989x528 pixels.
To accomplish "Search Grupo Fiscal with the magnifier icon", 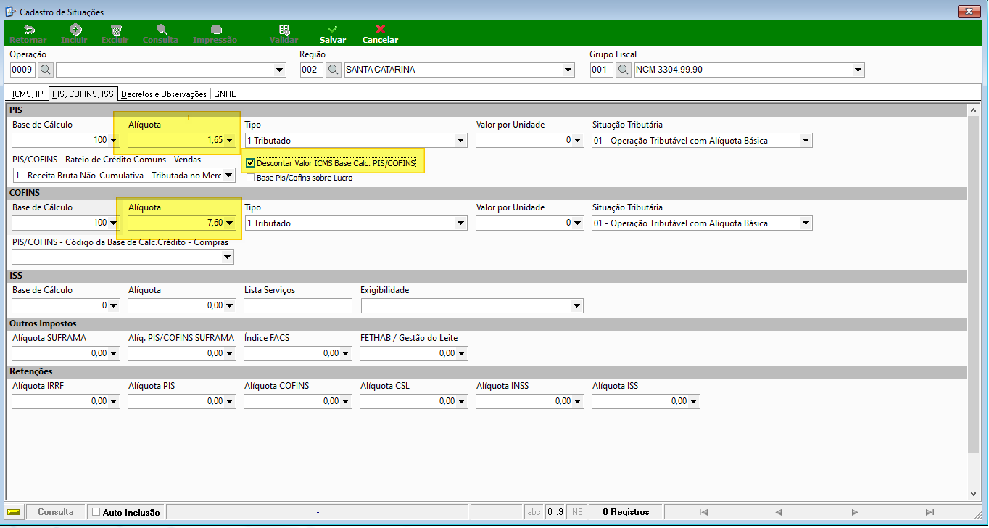I will (624, 70).
